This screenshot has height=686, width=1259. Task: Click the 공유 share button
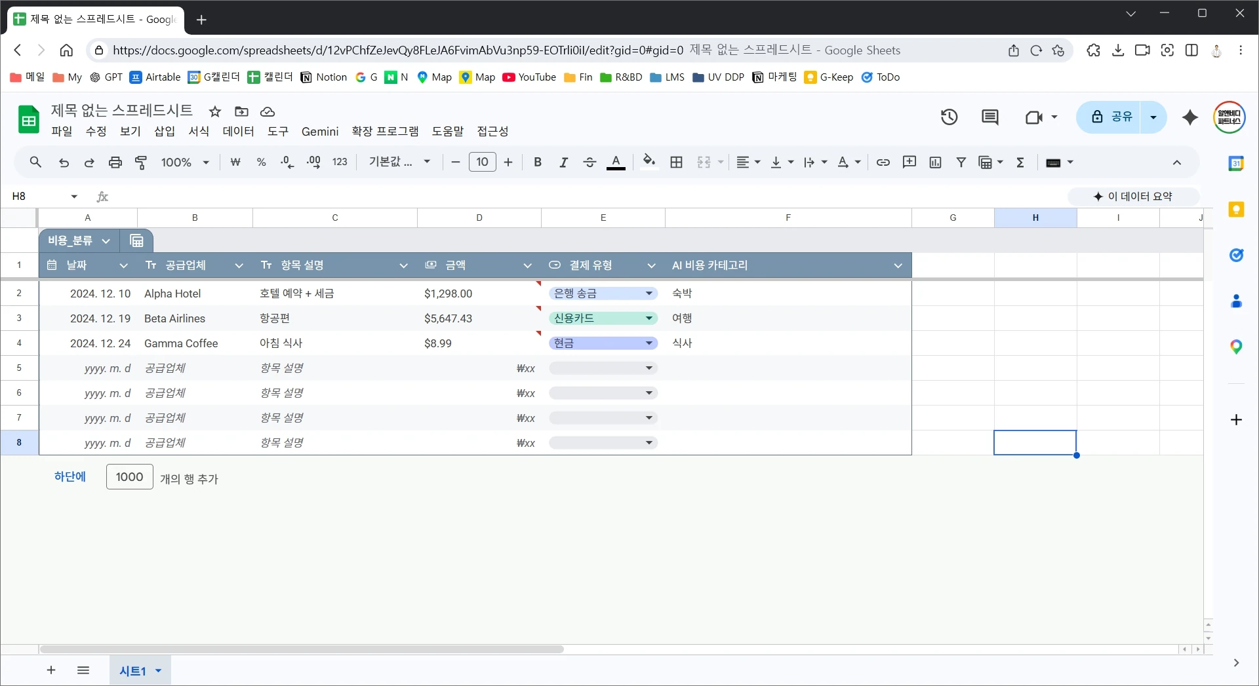coord(1111,117)
